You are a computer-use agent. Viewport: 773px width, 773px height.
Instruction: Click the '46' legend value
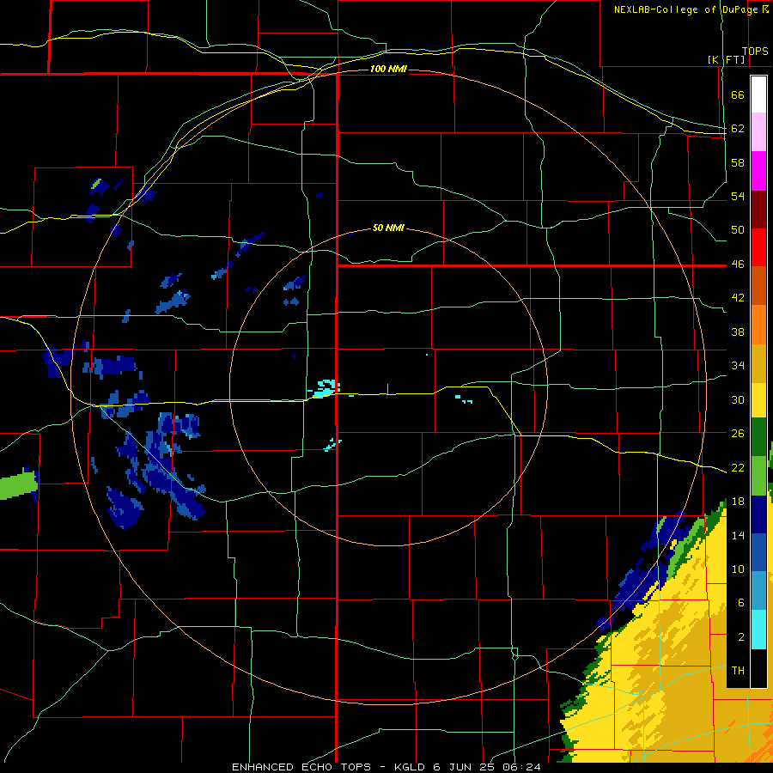[x=738, y=264]
